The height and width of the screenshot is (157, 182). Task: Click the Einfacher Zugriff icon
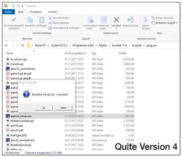(x=153, y=23)
